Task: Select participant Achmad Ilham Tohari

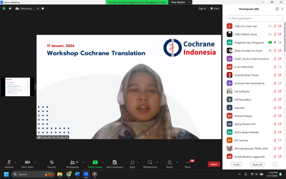Action: (254, 75)
